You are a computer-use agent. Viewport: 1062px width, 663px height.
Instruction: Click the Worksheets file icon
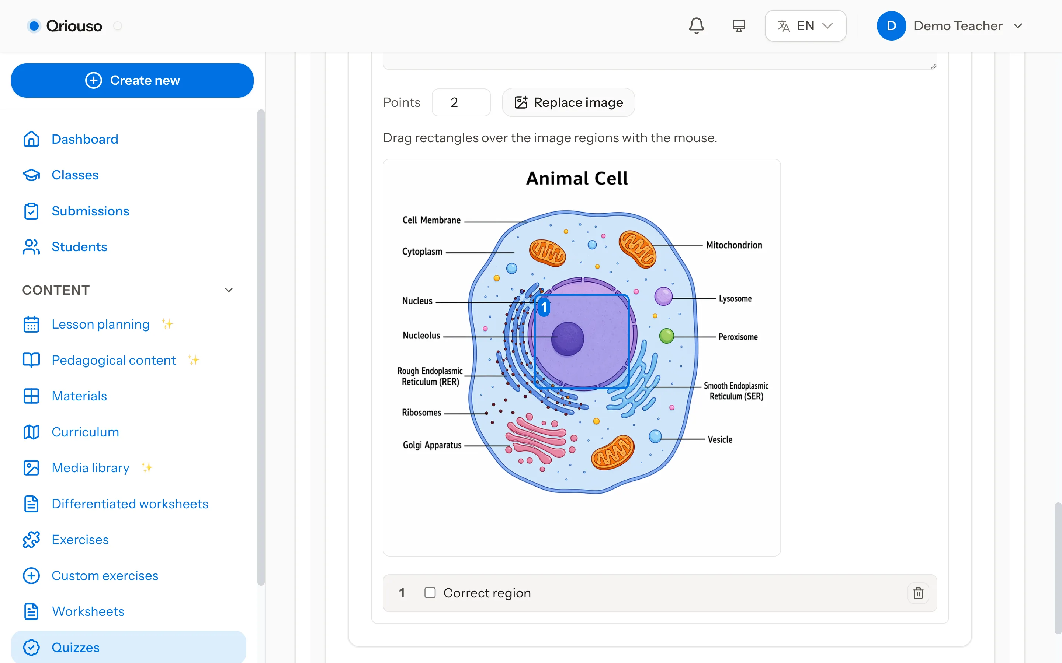click(x=31, y=611)
